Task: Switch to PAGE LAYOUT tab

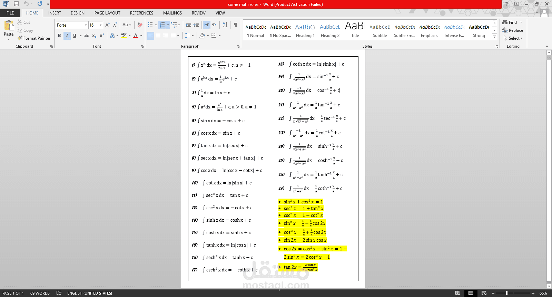Action: (x=107, y=13)
